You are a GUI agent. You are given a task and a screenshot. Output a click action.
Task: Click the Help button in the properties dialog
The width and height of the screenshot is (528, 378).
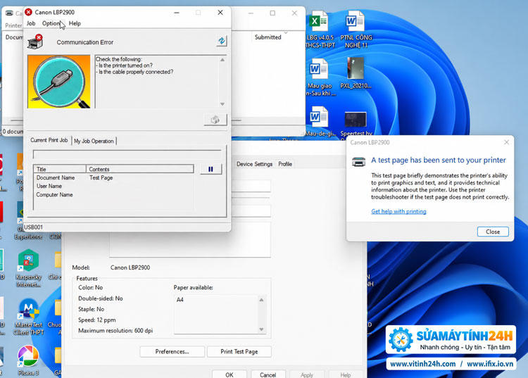point(346,374)
